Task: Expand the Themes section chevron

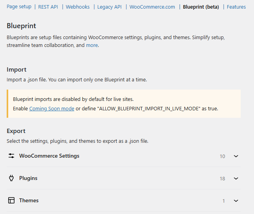Action: coord(236,201)
